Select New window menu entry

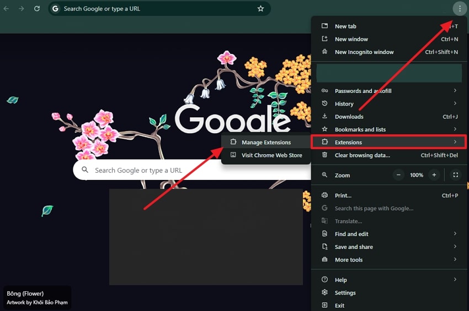click(x=389, y=39)
